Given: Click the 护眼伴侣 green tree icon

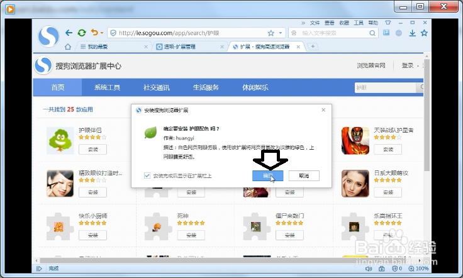Looking at the screenshot, I should click(60, 141).
